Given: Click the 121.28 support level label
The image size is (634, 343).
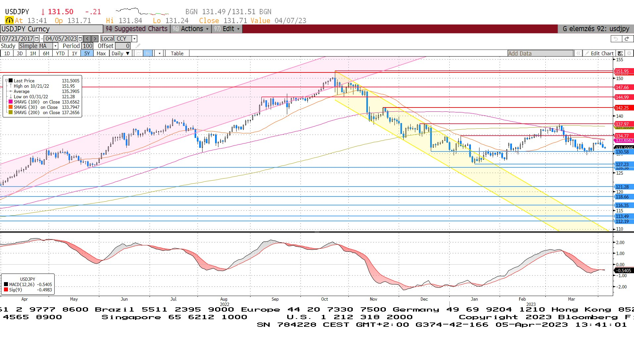Looking at the screenshot, I should 624,187.
